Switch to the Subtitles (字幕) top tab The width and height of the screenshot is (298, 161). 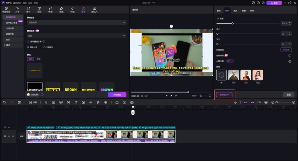[83, 10]
